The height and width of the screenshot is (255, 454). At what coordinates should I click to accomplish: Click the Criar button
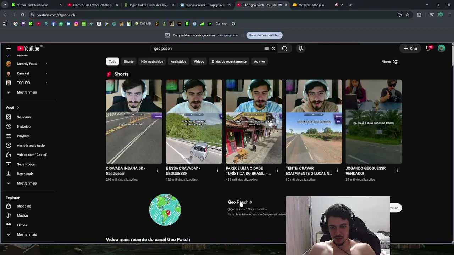410,49
